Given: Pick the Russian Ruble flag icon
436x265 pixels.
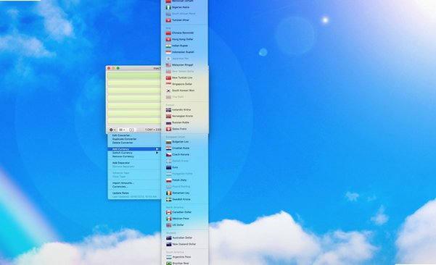Looking at the screenshot, I should [168, 122].
